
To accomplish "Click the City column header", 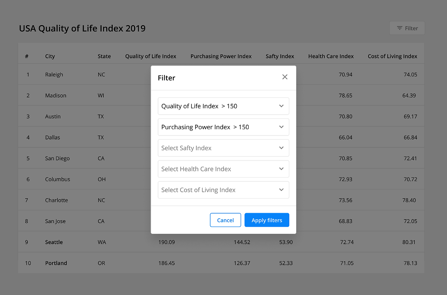I will tap(50, 56).
